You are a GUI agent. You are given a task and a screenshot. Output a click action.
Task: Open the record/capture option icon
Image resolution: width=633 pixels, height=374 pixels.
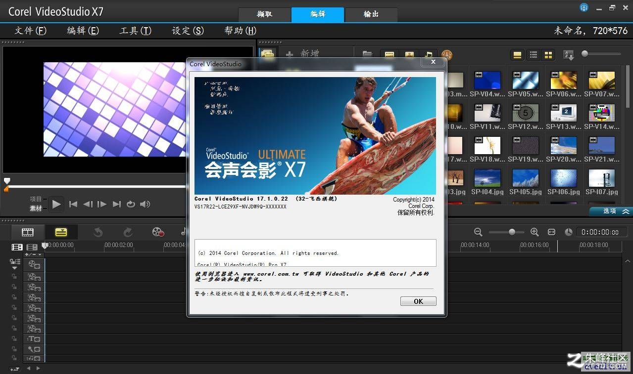pyautogui.click(x=158, y=232)
